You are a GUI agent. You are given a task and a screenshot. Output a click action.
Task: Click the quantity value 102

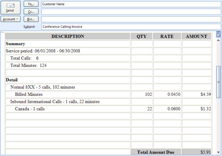click(x=148, y=94)
